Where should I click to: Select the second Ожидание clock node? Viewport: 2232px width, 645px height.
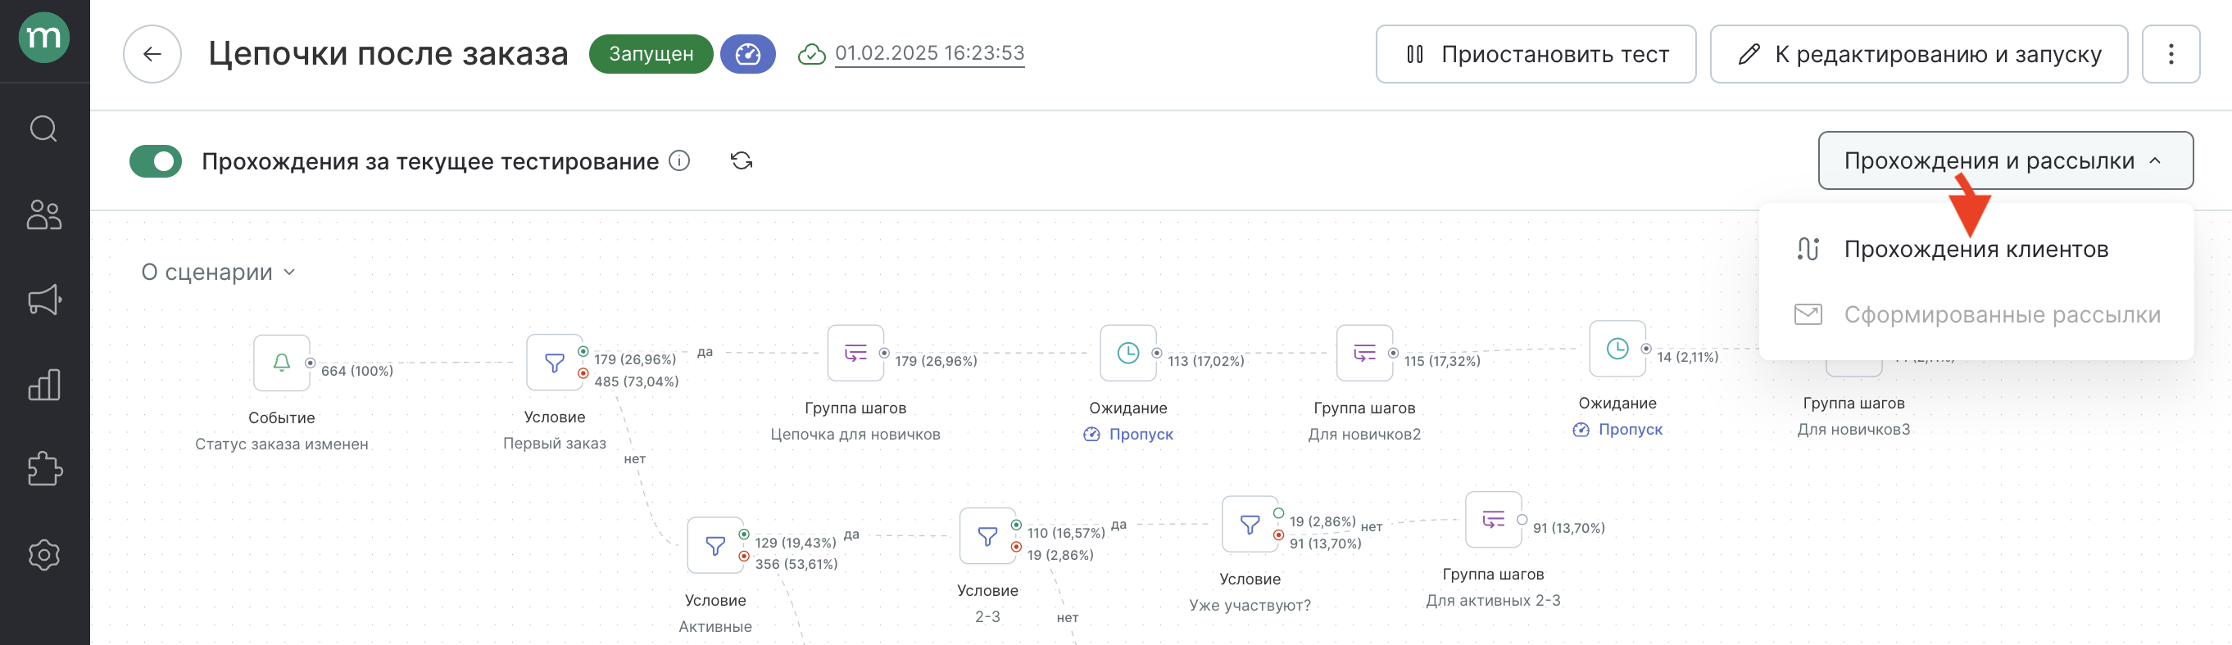click(1617, 348)
